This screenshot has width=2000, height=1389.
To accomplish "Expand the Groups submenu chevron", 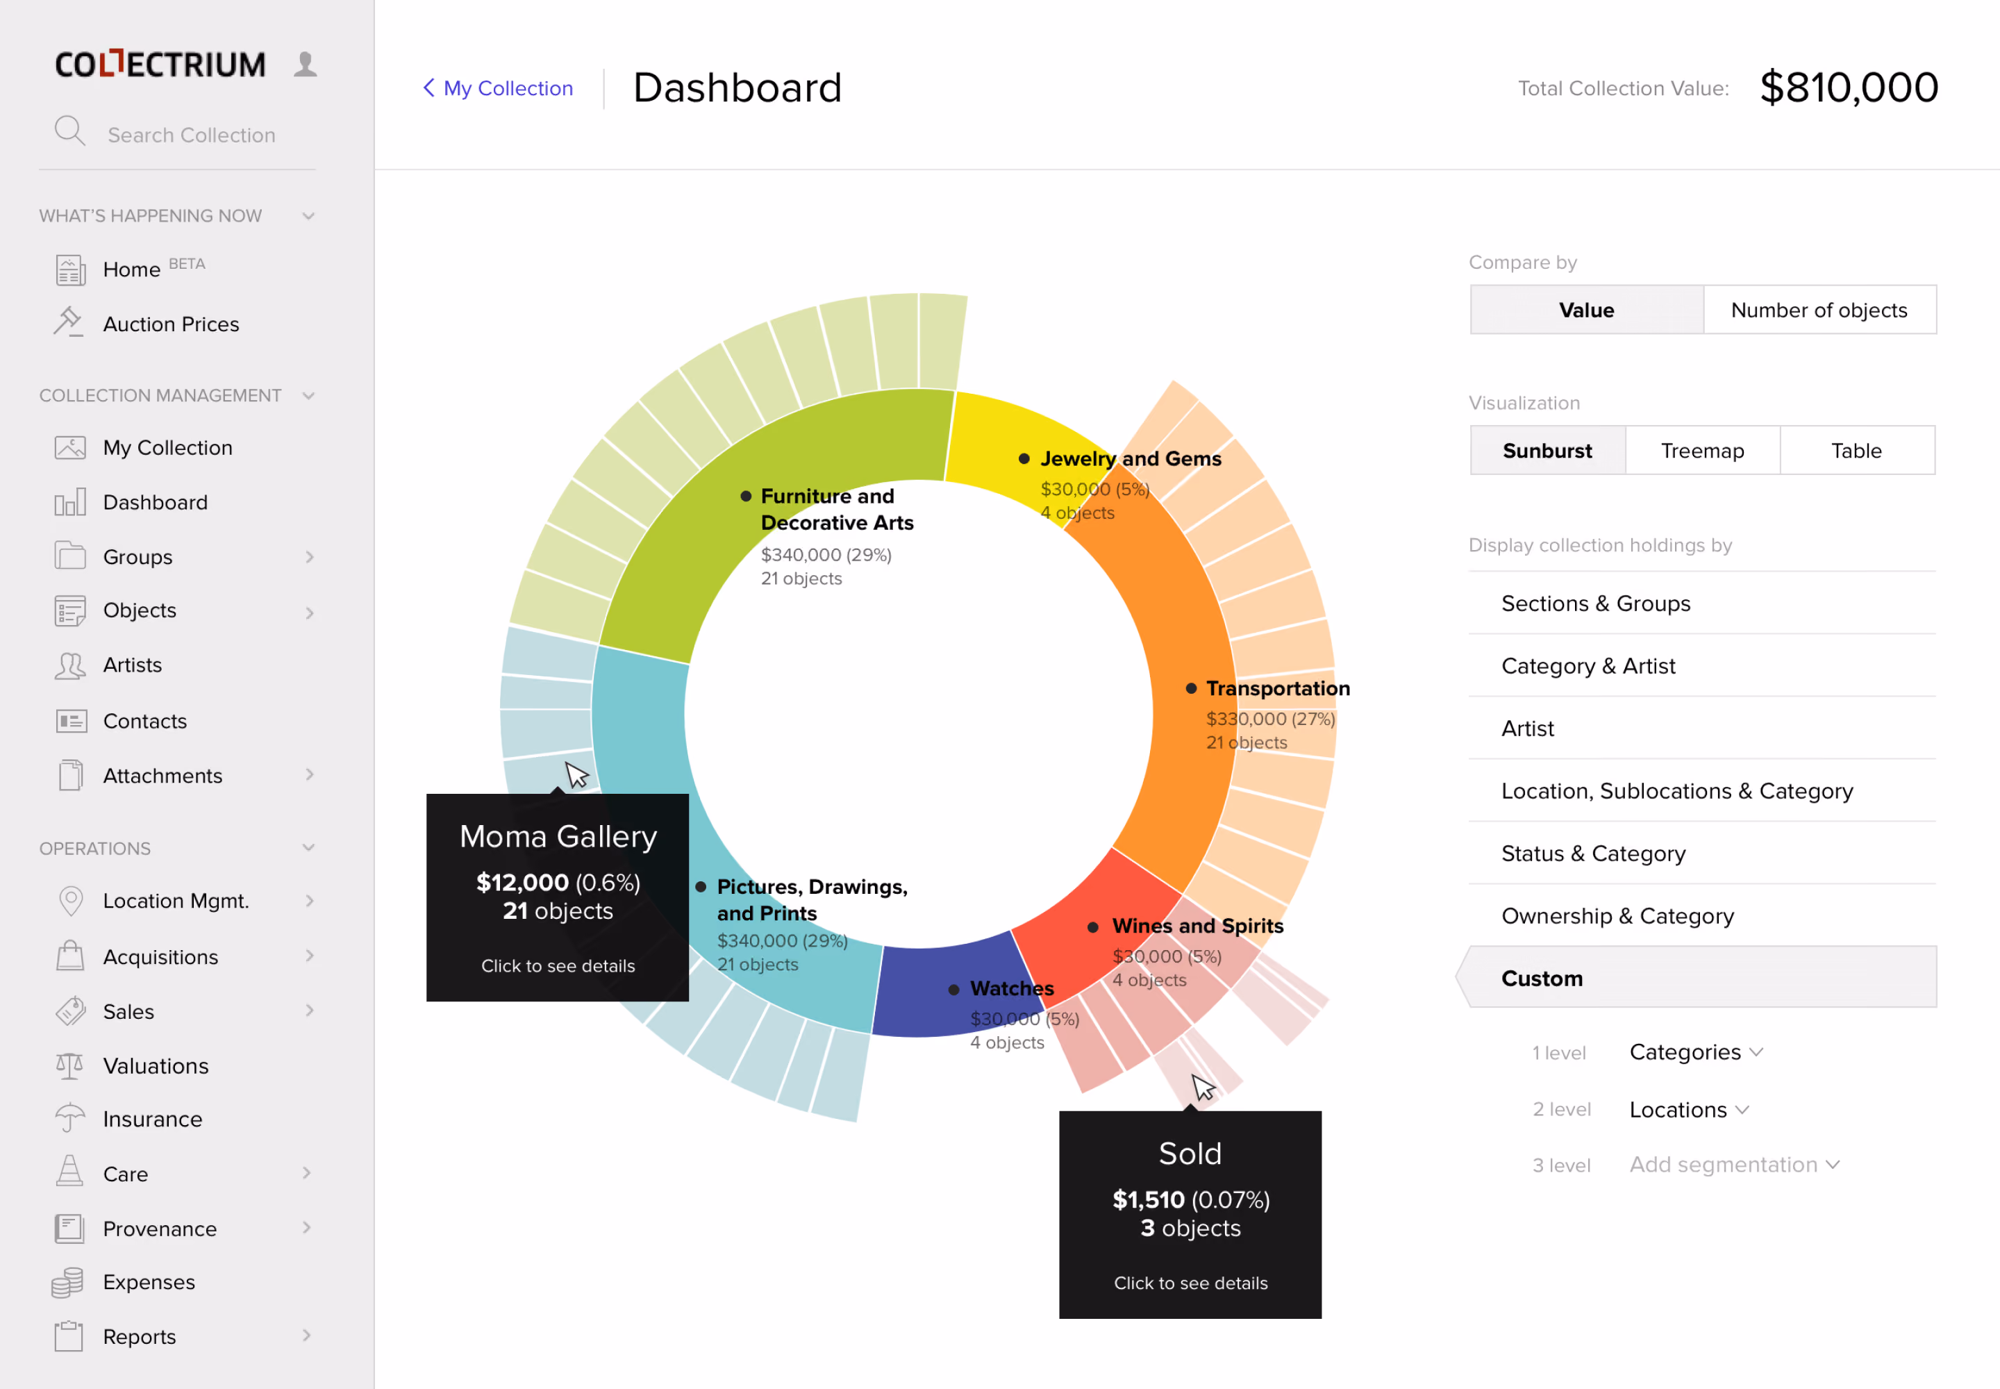I will [309, 557].
